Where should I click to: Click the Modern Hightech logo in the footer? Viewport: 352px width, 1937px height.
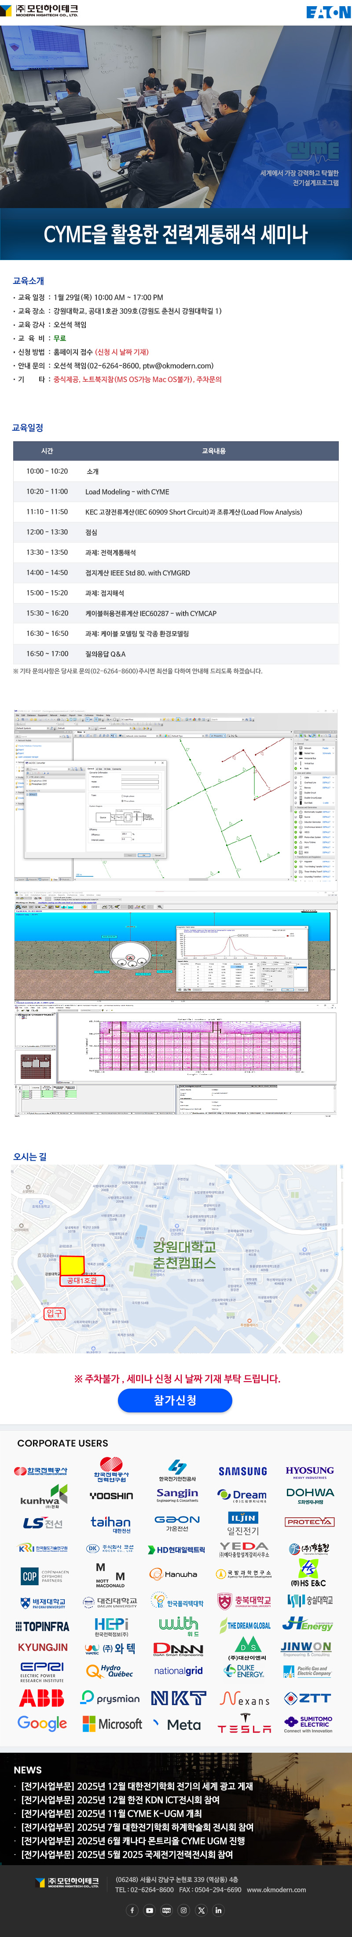click(x=68, y=1882)
